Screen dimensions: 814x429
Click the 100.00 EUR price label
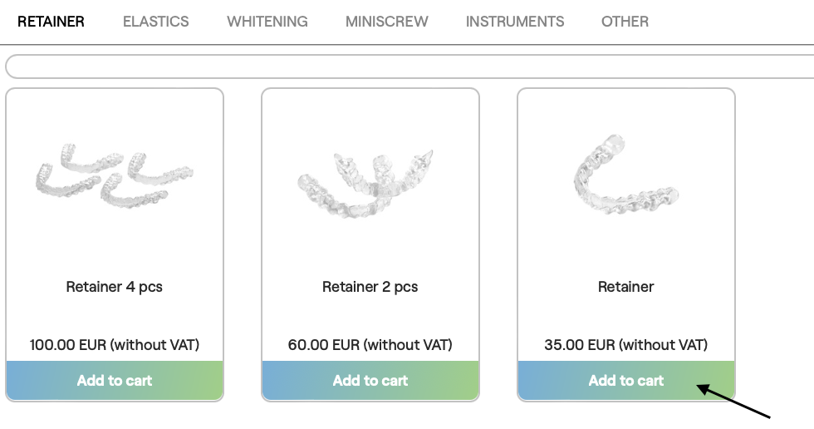coord(115,344)
